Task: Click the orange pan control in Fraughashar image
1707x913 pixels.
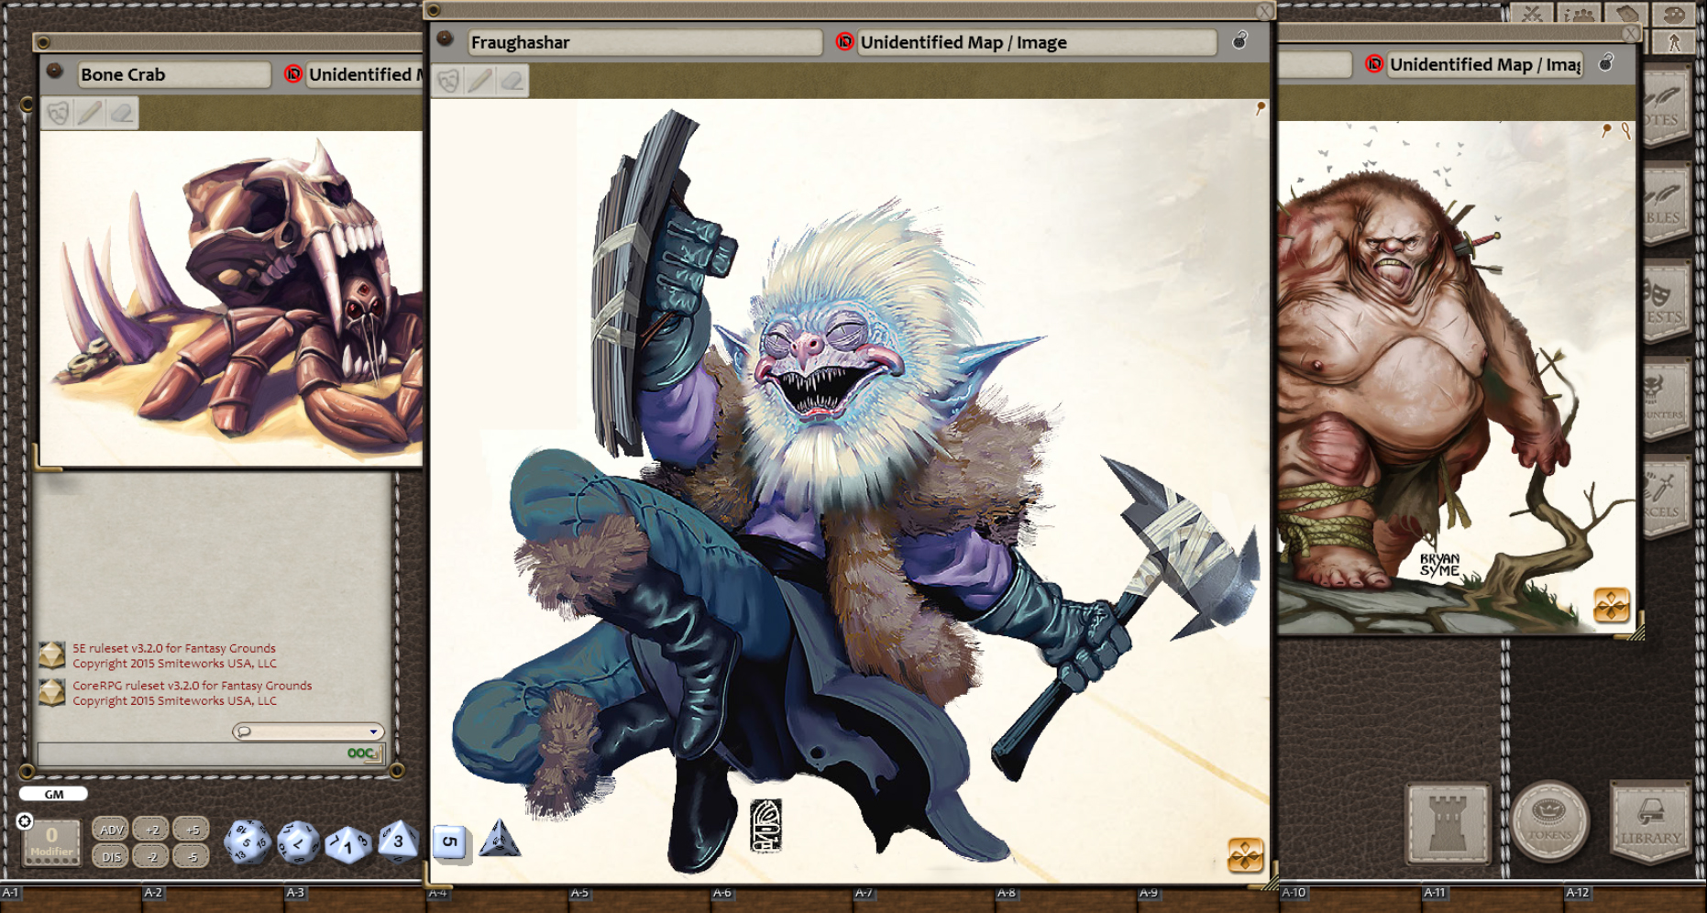Action: (x=1245, y=855)
